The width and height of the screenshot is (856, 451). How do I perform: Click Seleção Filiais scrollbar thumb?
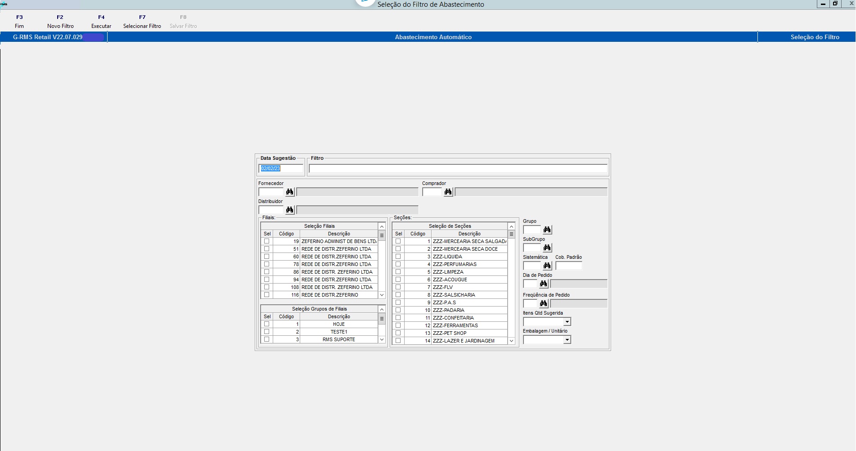382,235
